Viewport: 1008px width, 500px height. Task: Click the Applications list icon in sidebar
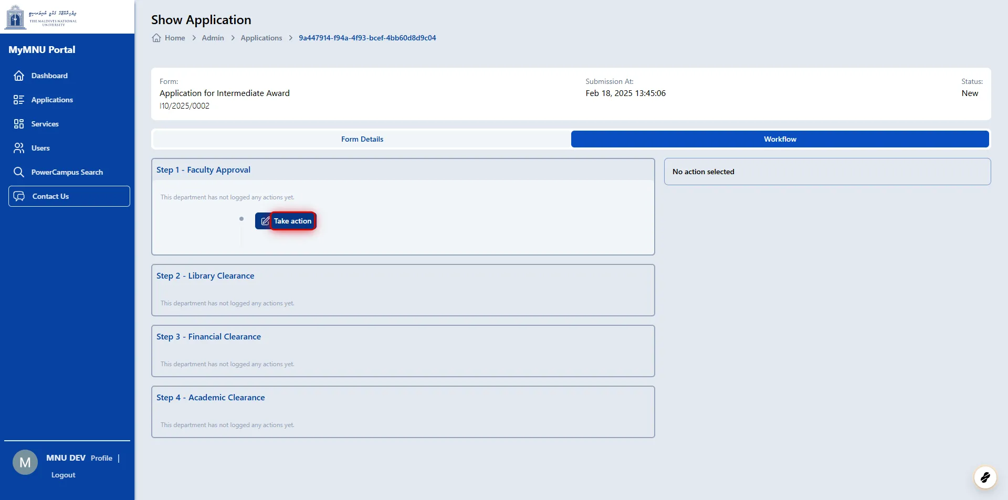point(19,100)
